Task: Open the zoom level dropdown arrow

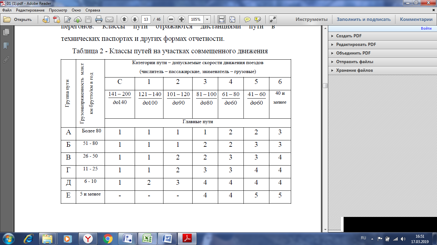Action: pyautogui.click(x=207, y=19)
